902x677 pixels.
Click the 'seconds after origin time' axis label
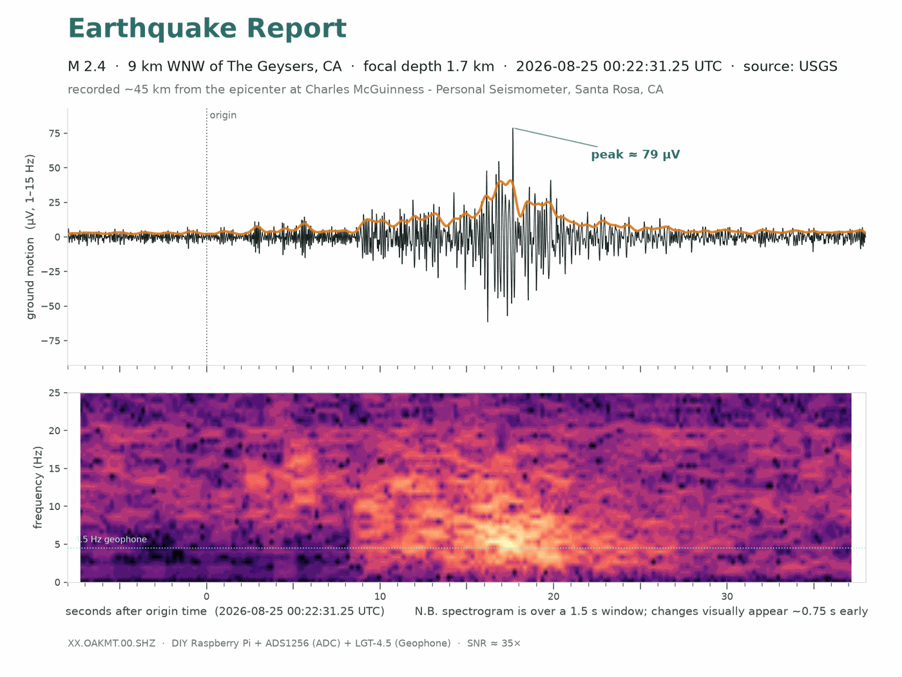[225, 611]
